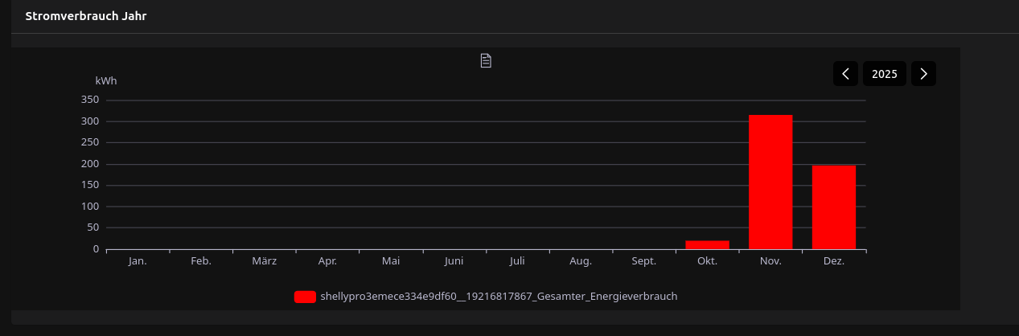Select the red November consumption bar
This screenshot has width=1019, height=336.
(770, 182)
